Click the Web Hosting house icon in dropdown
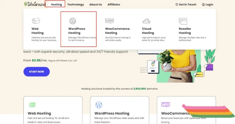 pos(36,21)
